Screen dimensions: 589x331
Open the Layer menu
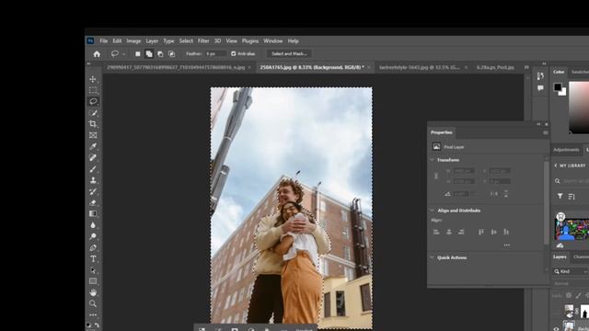click(152, 40)
